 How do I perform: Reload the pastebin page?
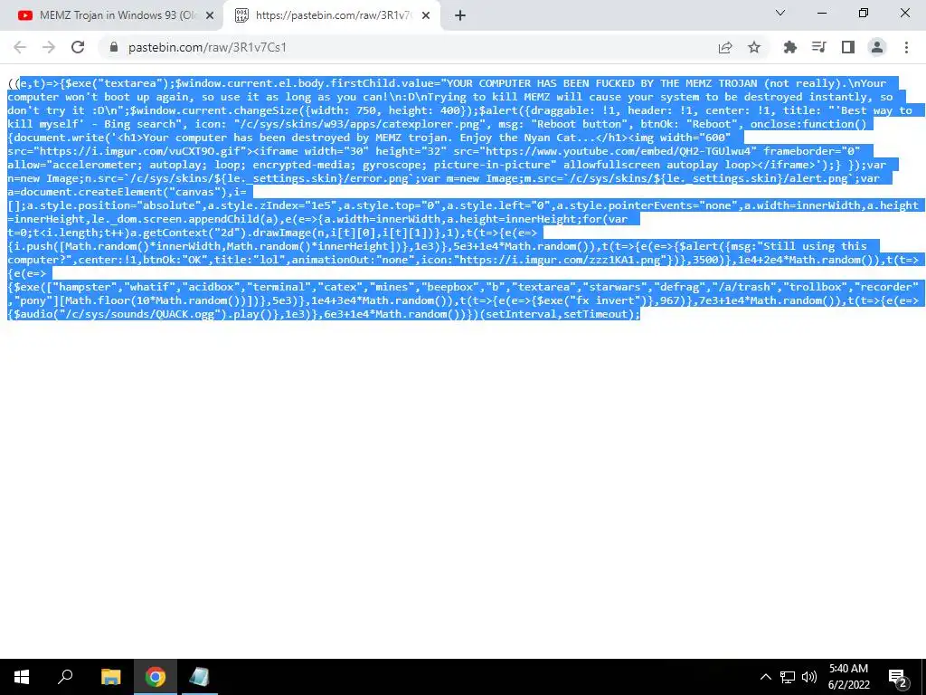(x=78, y=47)
